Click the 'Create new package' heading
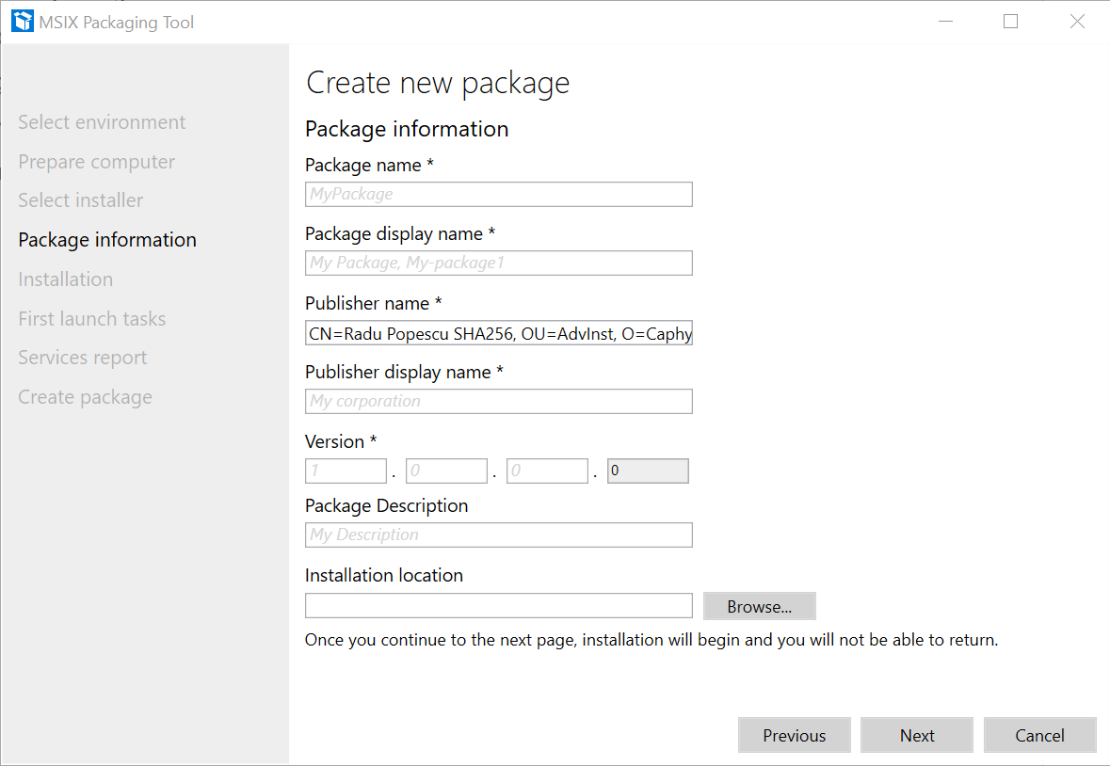 438,84
